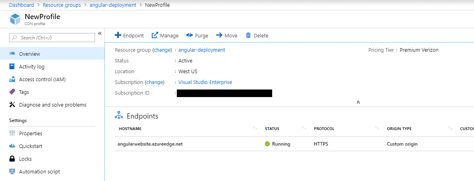Image resolution: width=474 pixels, height=181 pixels.
Task: Click the STATUS column header
Action: (x=272, y=128)
